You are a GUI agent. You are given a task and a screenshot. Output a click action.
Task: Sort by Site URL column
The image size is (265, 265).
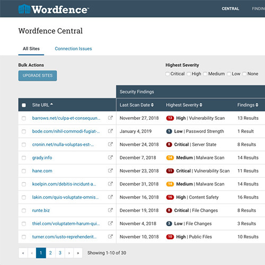(42, 105)
